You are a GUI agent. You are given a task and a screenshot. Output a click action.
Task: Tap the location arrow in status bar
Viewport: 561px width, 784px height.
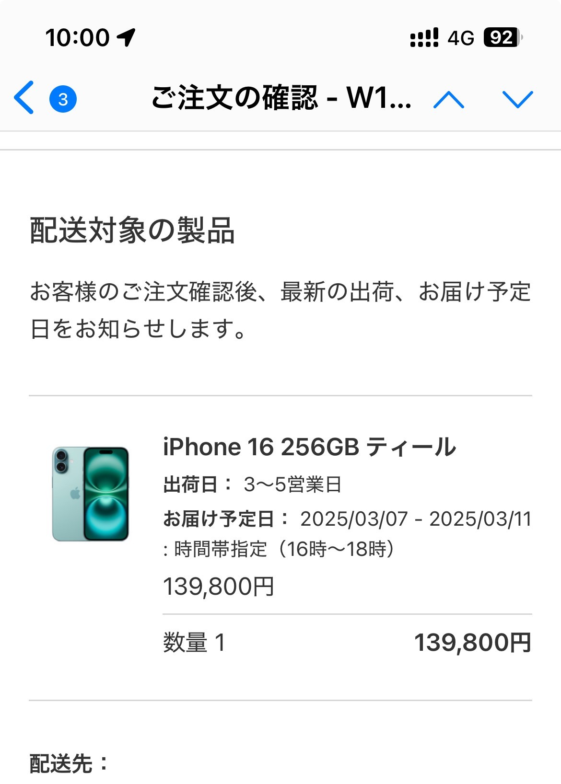(126, 37)
